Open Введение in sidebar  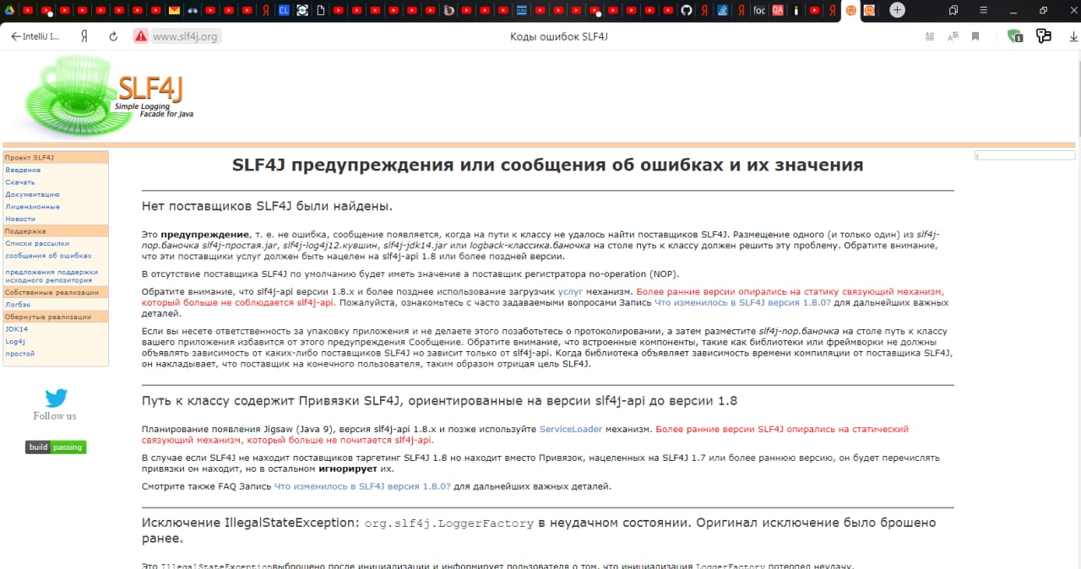click(x=23, y=170)
